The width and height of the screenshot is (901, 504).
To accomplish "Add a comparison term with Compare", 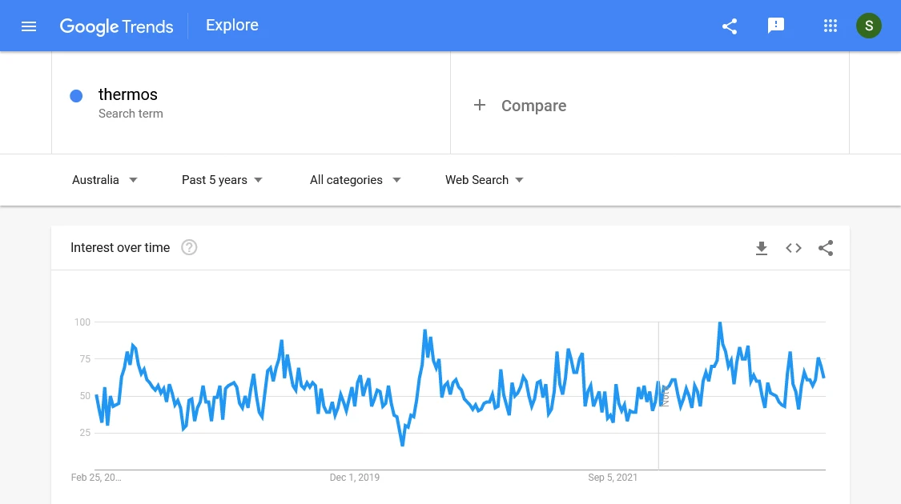I will [520, 106].
